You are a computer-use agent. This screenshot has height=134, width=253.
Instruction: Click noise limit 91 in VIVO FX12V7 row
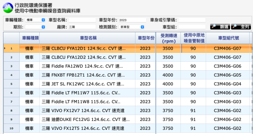point(193,110)
